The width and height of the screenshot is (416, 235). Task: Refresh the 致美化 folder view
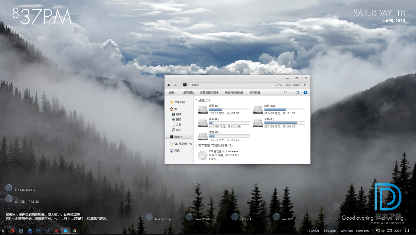coord(280,85)
